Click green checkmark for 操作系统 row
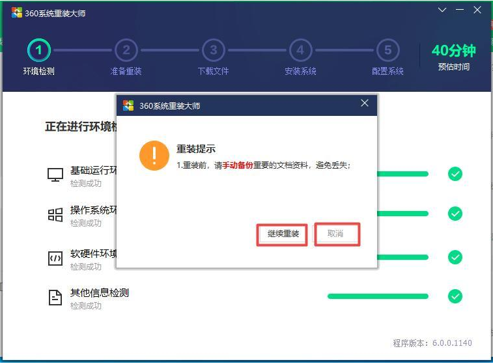493x364 pixels. coord(455,214)
